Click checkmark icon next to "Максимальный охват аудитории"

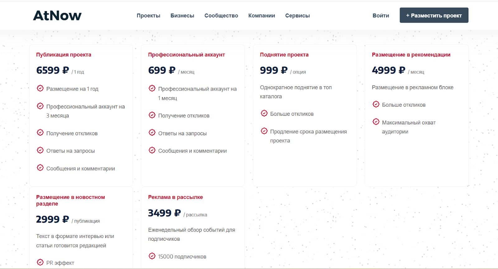[x=376, y=122]
